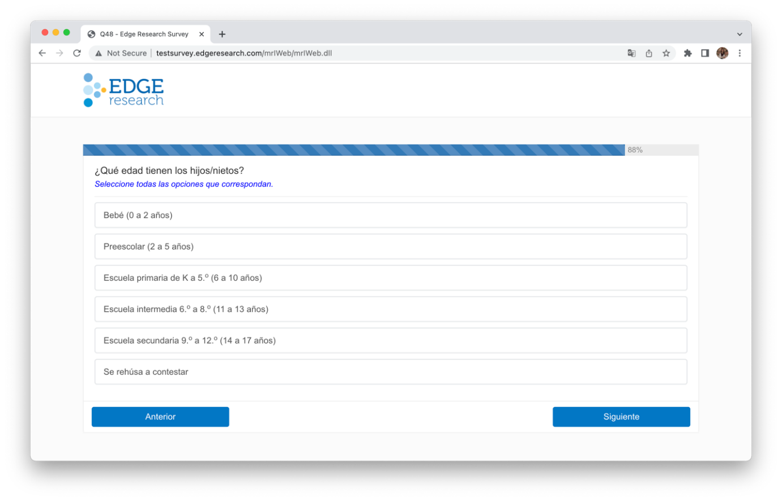This screenshot has height=501, width=782.
Task: Select Preescolar (2 a 5 años) option
Action: pos(391,246)
